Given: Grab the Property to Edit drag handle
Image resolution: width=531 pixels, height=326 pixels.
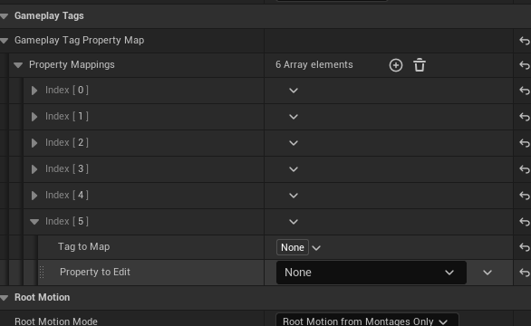Looking at the screenshot, I should coord(42,273).
